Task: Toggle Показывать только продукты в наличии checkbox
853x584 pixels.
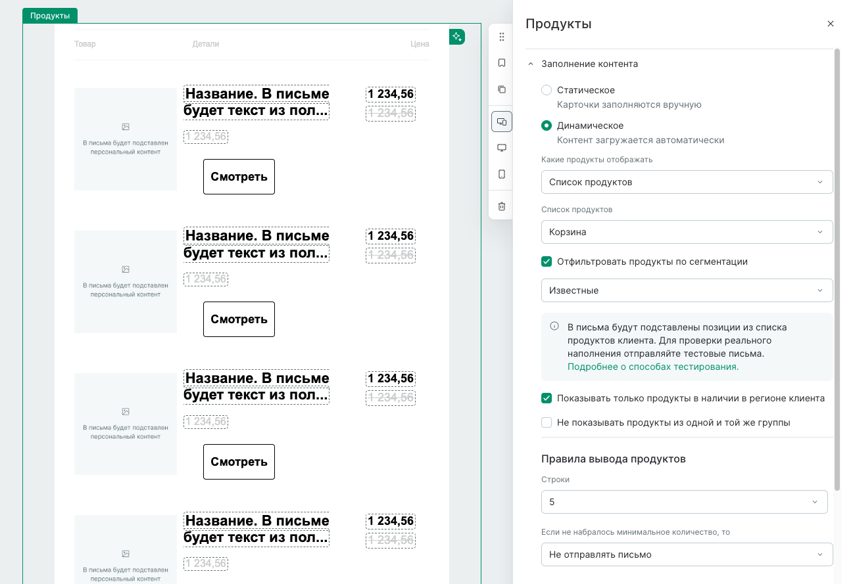Action: [x=547, y=398]
